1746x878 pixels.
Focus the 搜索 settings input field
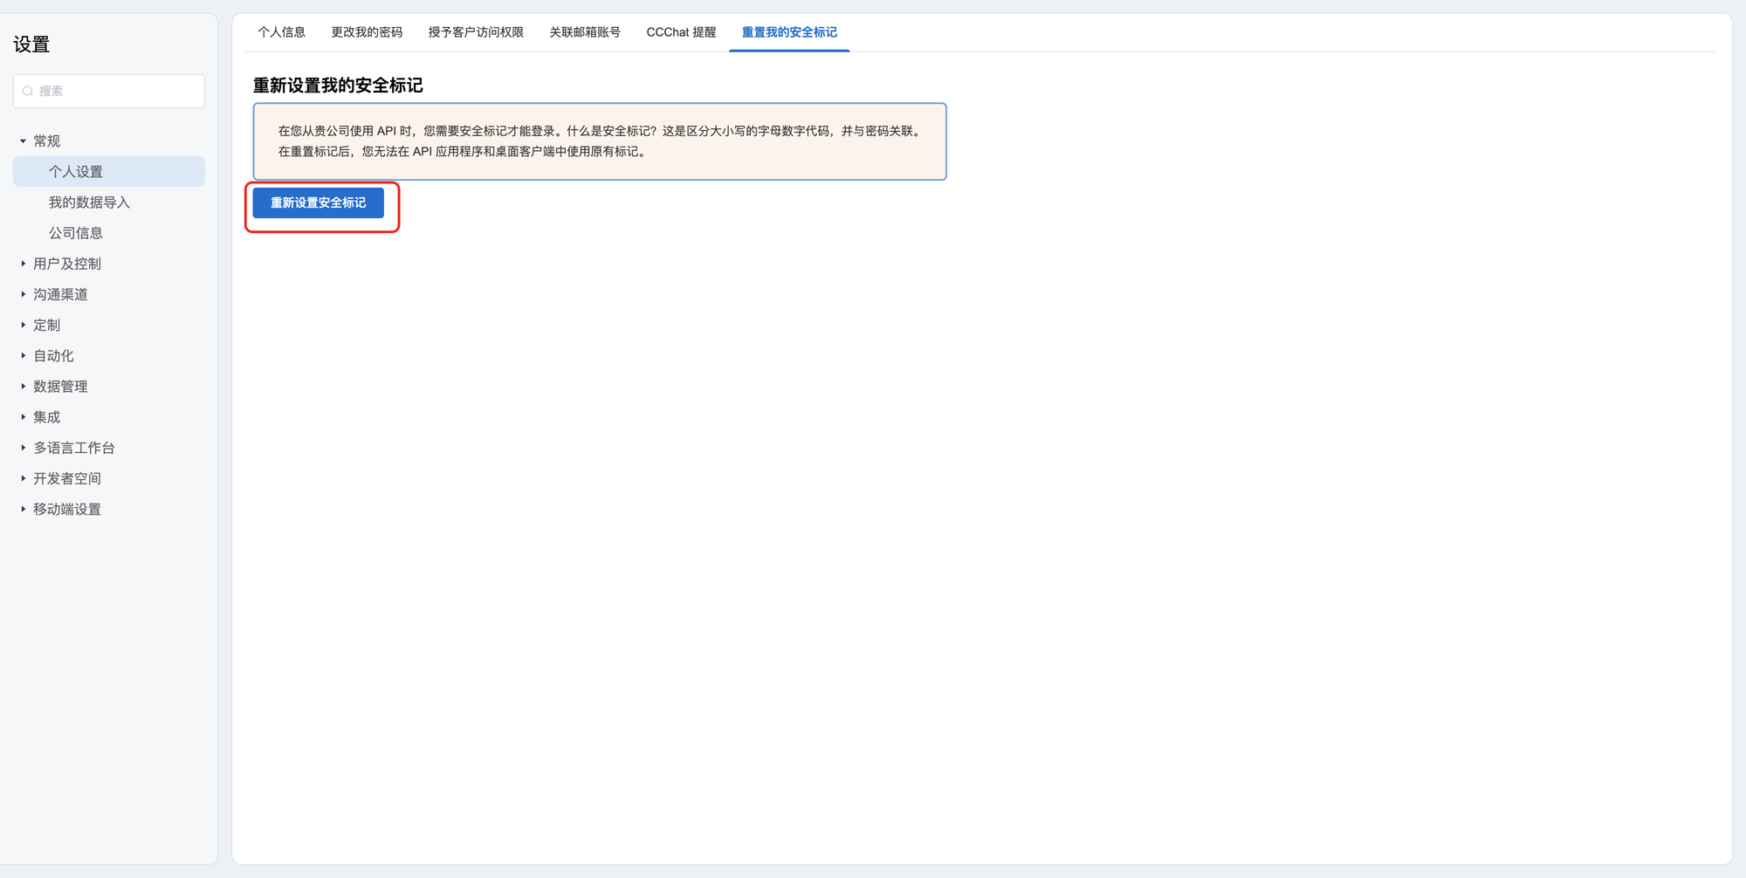coord(118,91)
